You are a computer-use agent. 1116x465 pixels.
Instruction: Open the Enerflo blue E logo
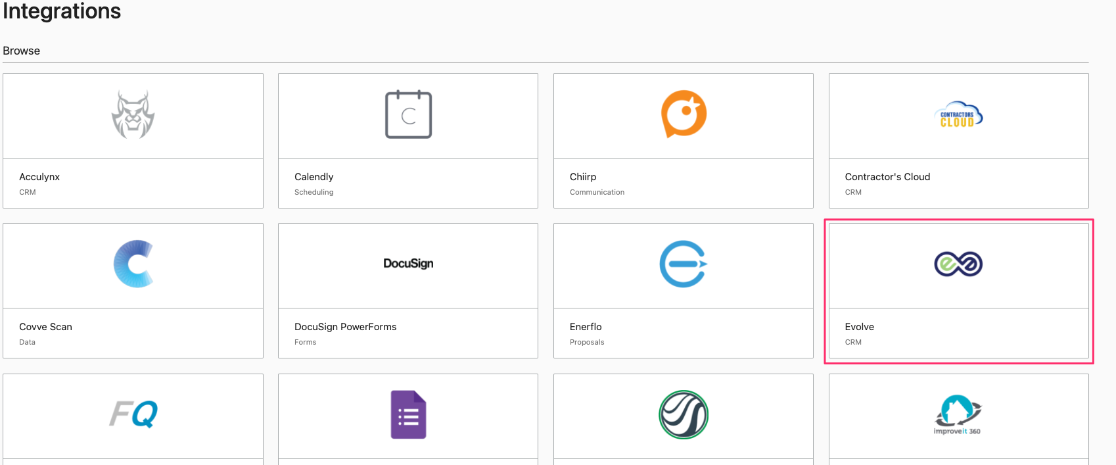tap(684, 264)
